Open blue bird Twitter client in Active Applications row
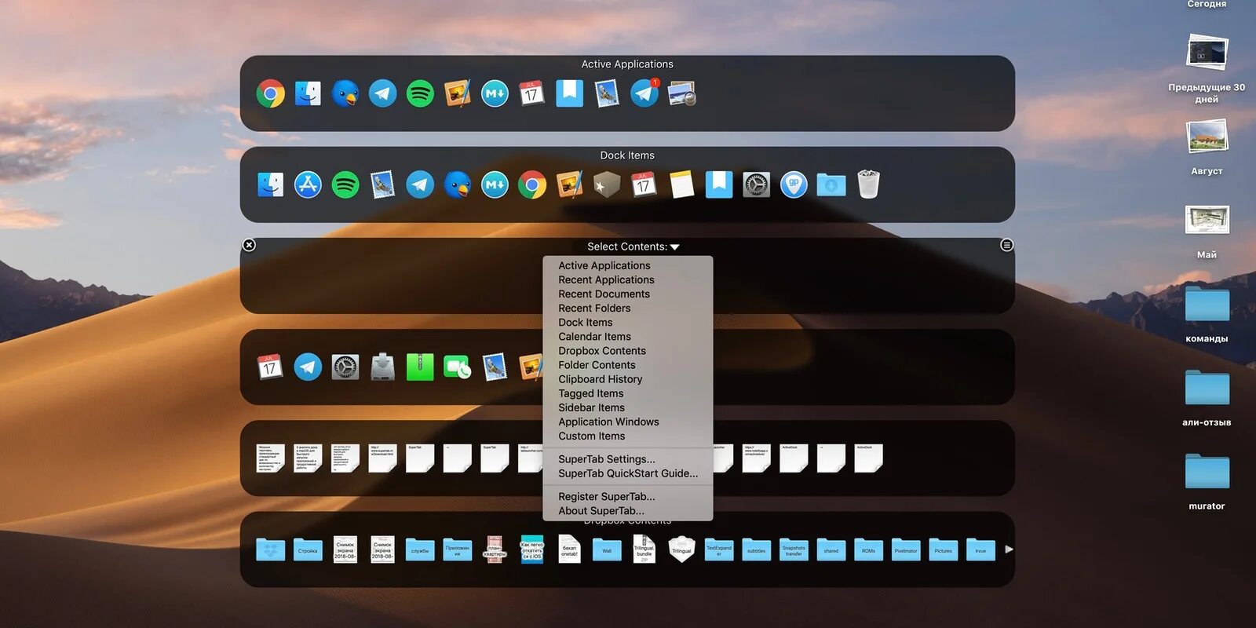 click(x=345, y=94)
